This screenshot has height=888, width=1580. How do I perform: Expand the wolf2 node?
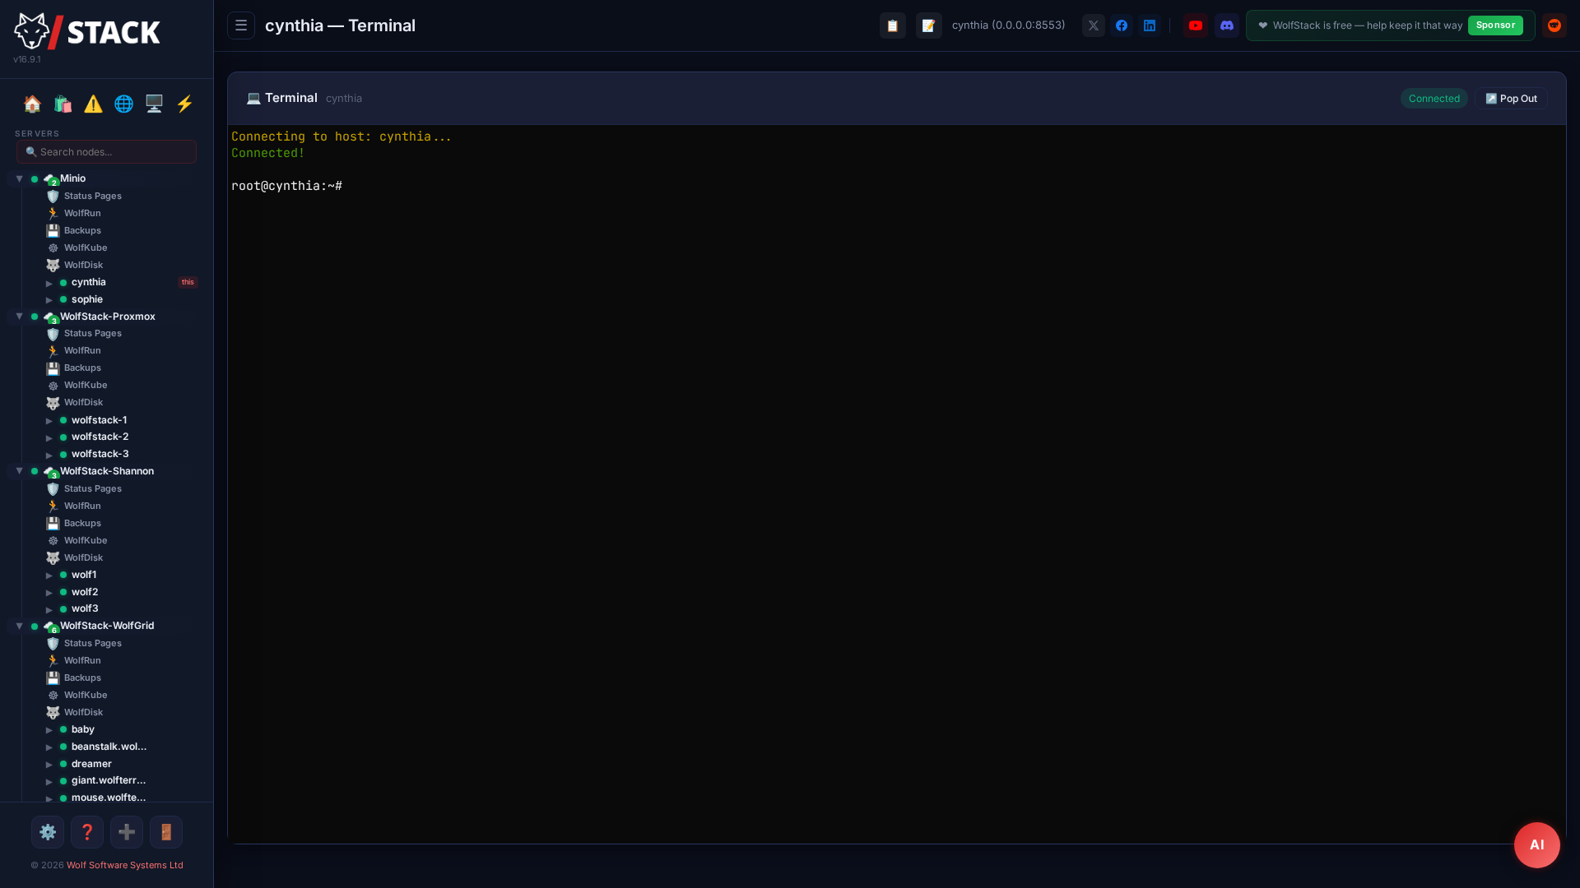[x=49, y=592]
